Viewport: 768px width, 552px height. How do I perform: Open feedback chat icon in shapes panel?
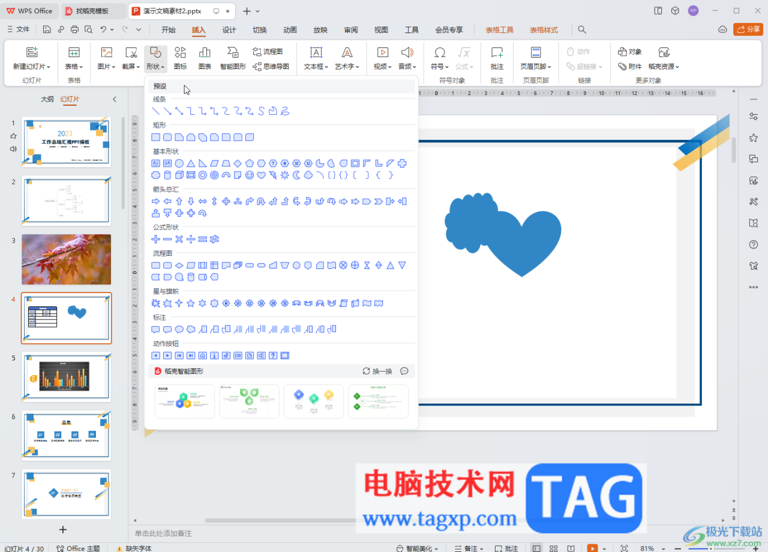tap(404, 371)
